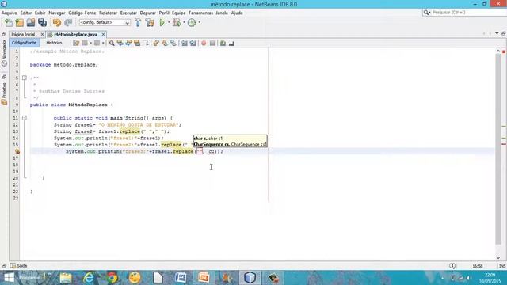The height and width of the screenshot is (285, 507).
Task: Click the Redo arrow icon
Action: coord(68,22)
